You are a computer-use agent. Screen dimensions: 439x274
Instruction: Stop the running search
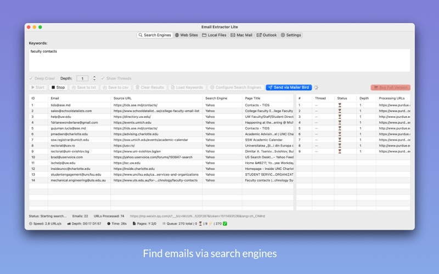pyautogui.click(x=58, y=88)
